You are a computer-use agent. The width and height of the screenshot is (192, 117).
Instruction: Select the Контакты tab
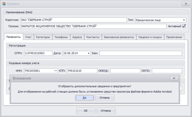coord(93,37)
